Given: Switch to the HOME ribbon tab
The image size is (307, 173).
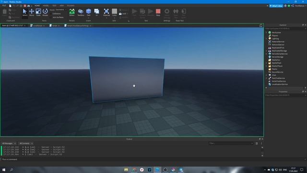Looking at the screenshot, I should (37, 6).
